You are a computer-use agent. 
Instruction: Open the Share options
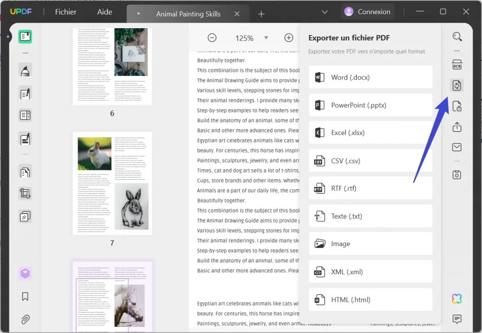[457, 127]
